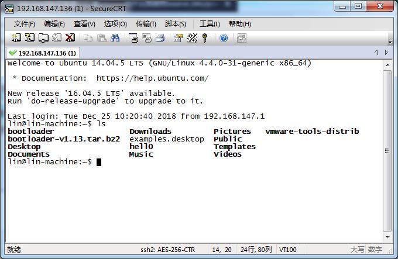Click the examples.desktop file name
Image resolution: width=398 pixels, height=259 pixels.
point(167,139)
